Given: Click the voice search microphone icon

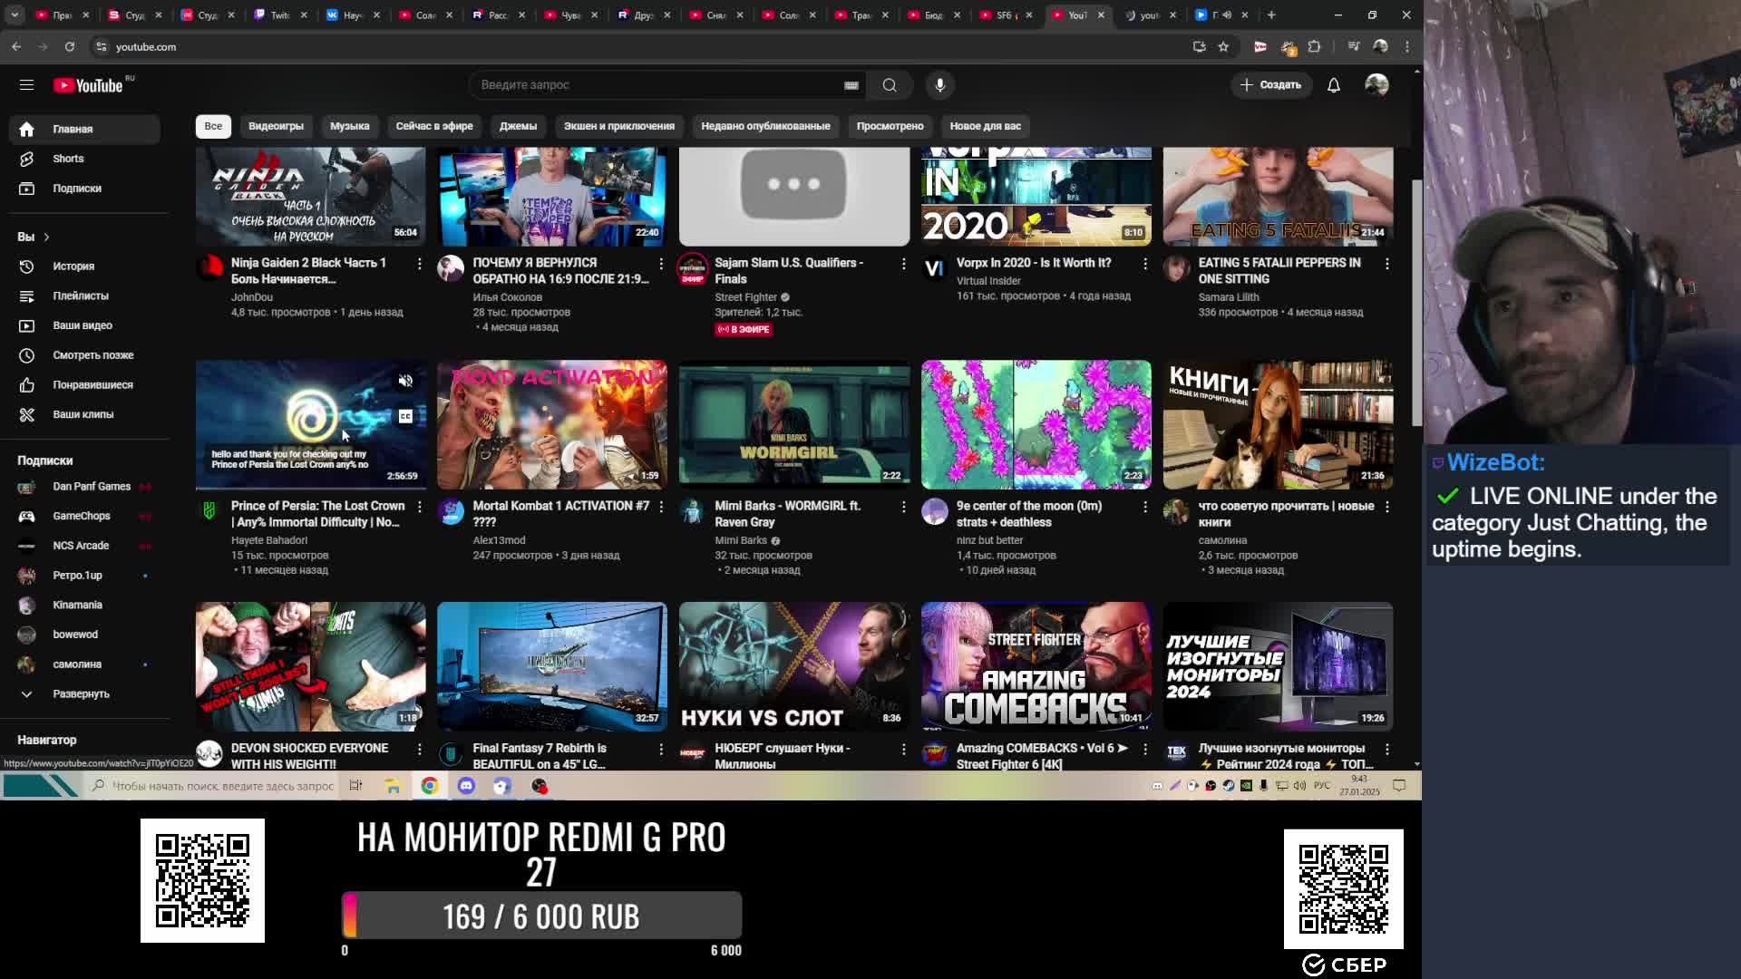Looking at the screenshot, I should [939, 84].
